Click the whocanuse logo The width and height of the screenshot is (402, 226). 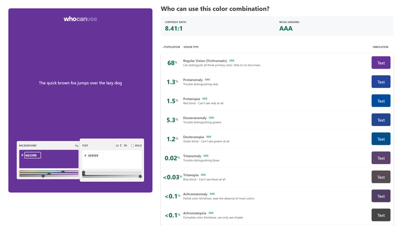[x=80, y=19]
